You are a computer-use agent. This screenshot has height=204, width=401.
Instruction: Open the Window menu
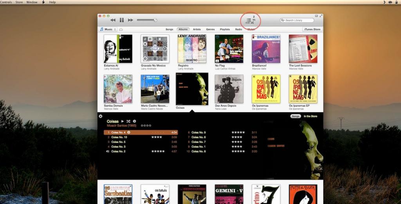coord(32,2)
